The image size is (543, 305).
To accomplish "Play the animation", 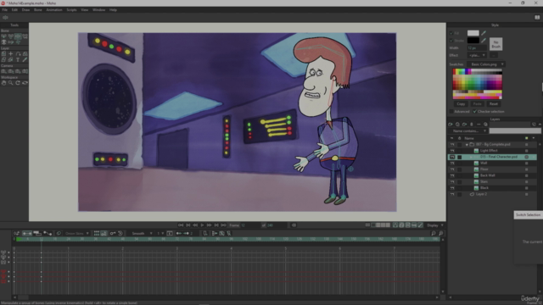I will point(202,225).
